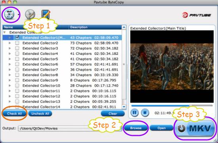Select the Extended Collector7 title text
Screen dimensions: 218x143
[40, 70]
